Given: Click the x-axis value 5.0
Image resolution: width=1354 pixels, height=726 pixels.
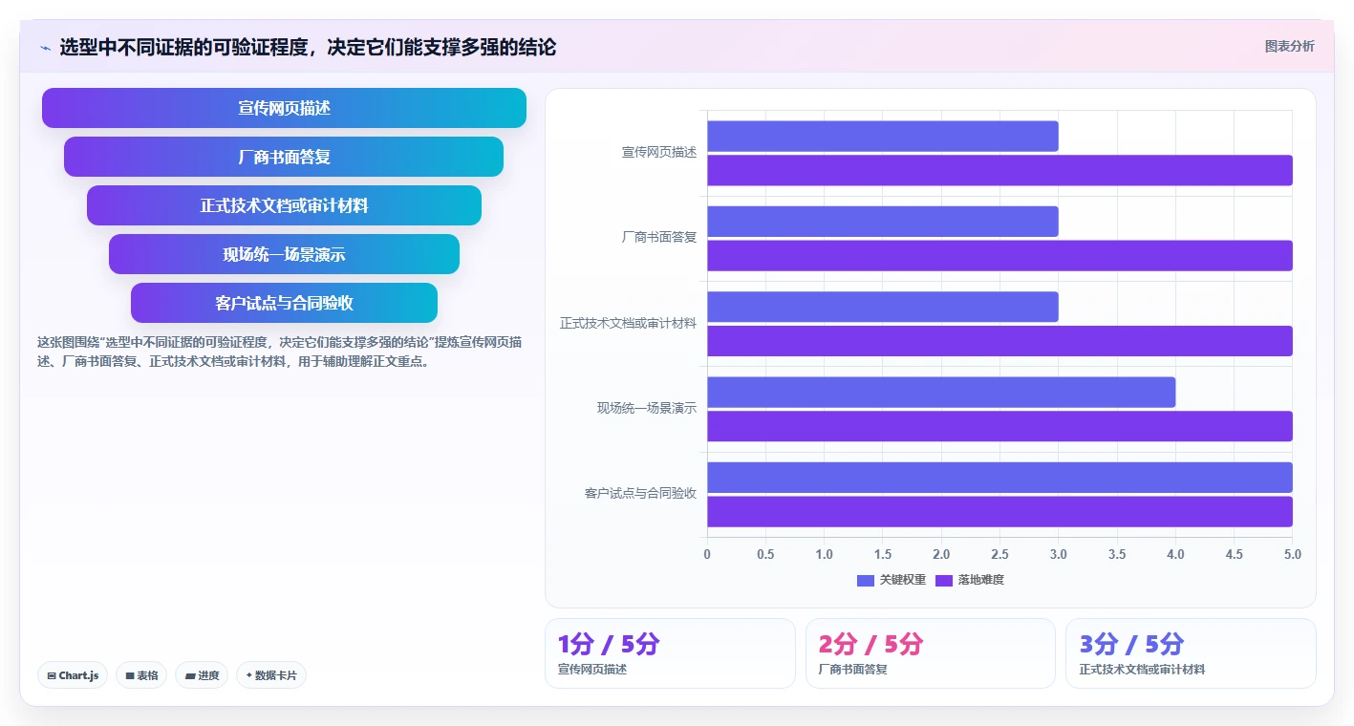Looking at the screenshot, I should coord(1292,554).
